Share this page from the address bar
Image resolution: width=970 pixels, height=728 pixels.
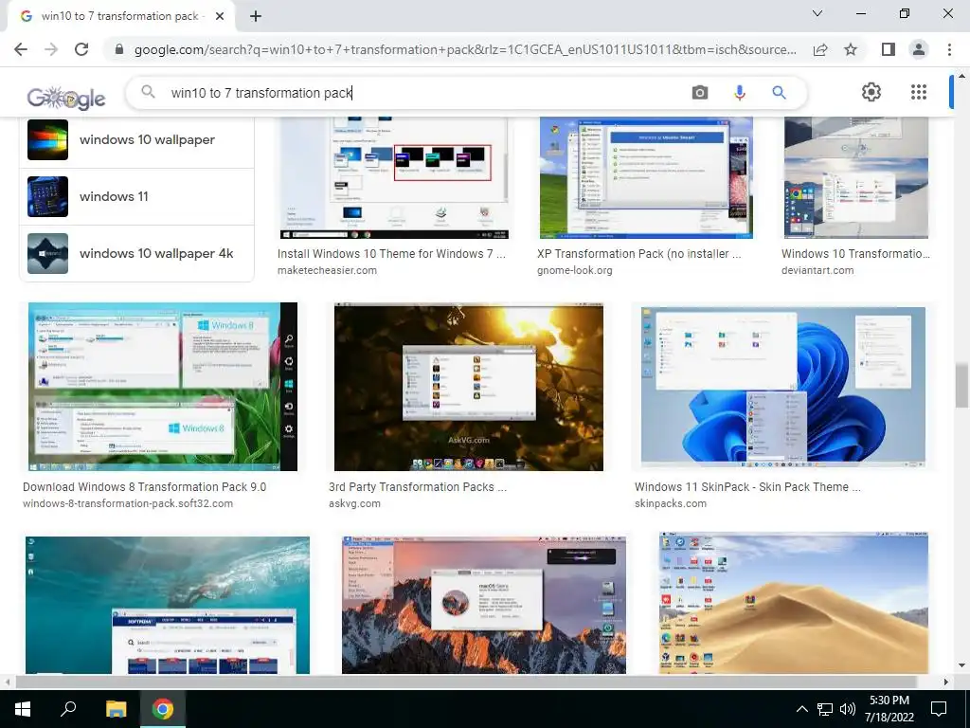click(x=820, y=49)
